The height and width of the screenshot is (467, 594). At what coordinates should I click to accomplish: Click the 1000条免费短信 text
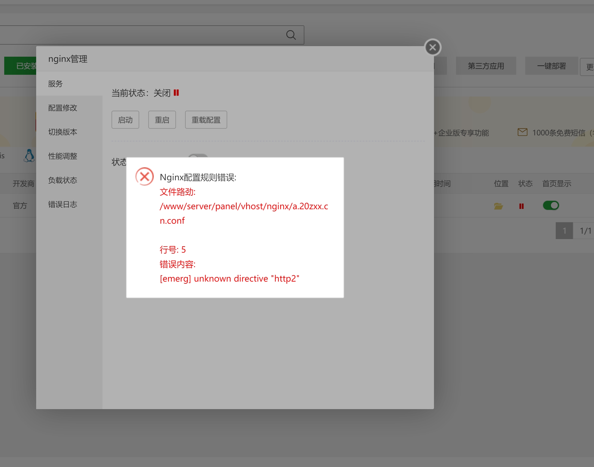point(559,133)
